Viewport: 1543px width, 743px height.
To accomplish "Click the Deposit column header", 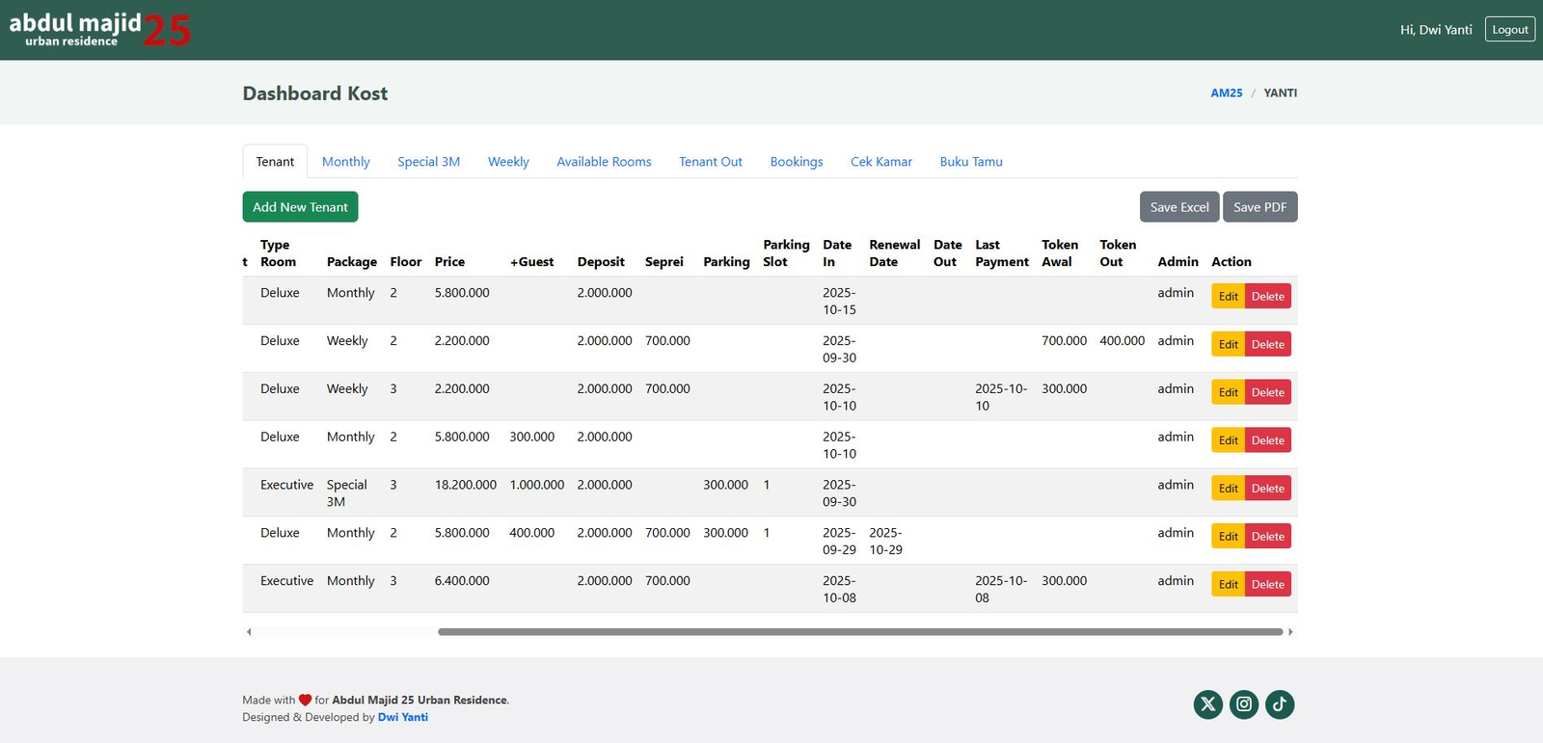I will [601, 262].
